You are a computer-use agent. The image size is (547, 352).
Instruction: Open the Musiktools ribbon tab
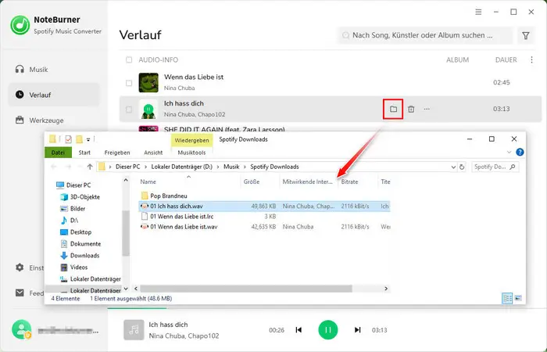(x=191, y=153)
